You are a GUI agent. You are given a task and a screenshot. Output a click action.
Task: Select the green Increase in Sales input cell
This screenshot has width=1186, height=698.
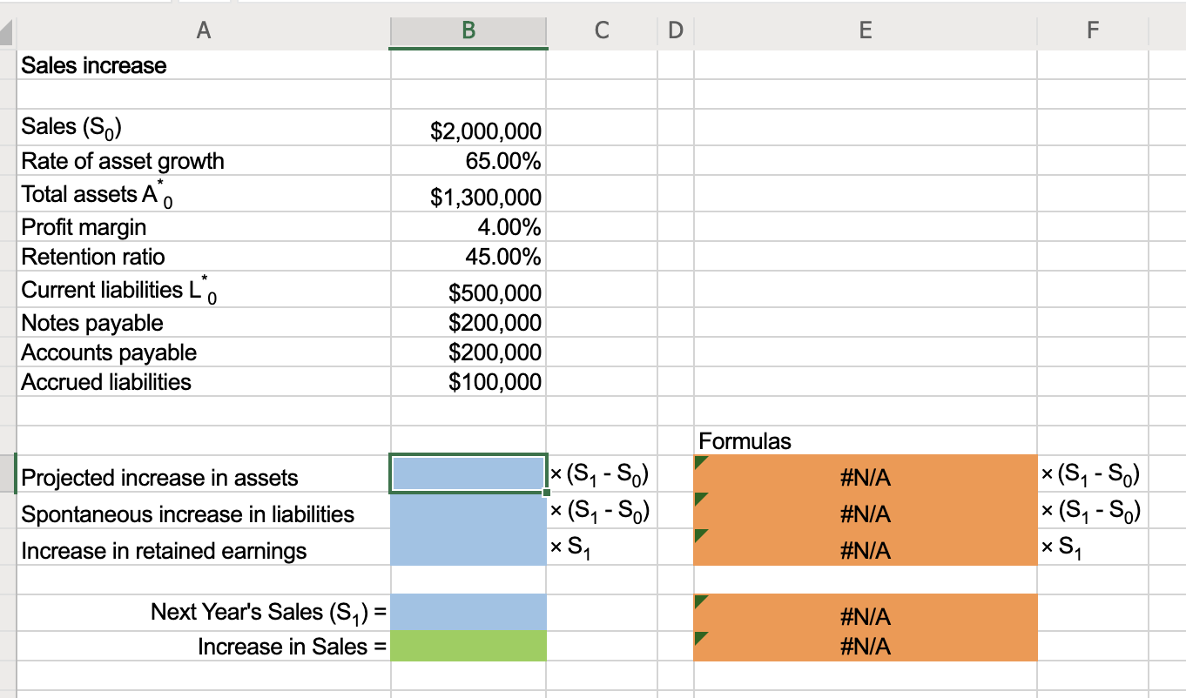(468, 646)
